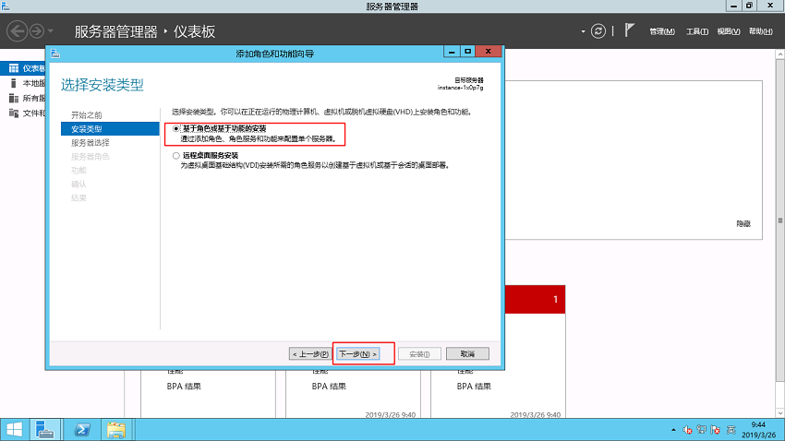Open File Explorer from taskbar
Image resolution: width=785 pixels, height=441 pixels.
coord(116,430)
